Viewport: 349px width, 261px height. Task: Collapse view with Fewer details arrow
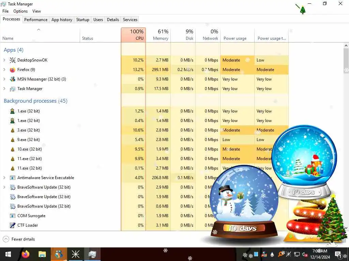6,239
